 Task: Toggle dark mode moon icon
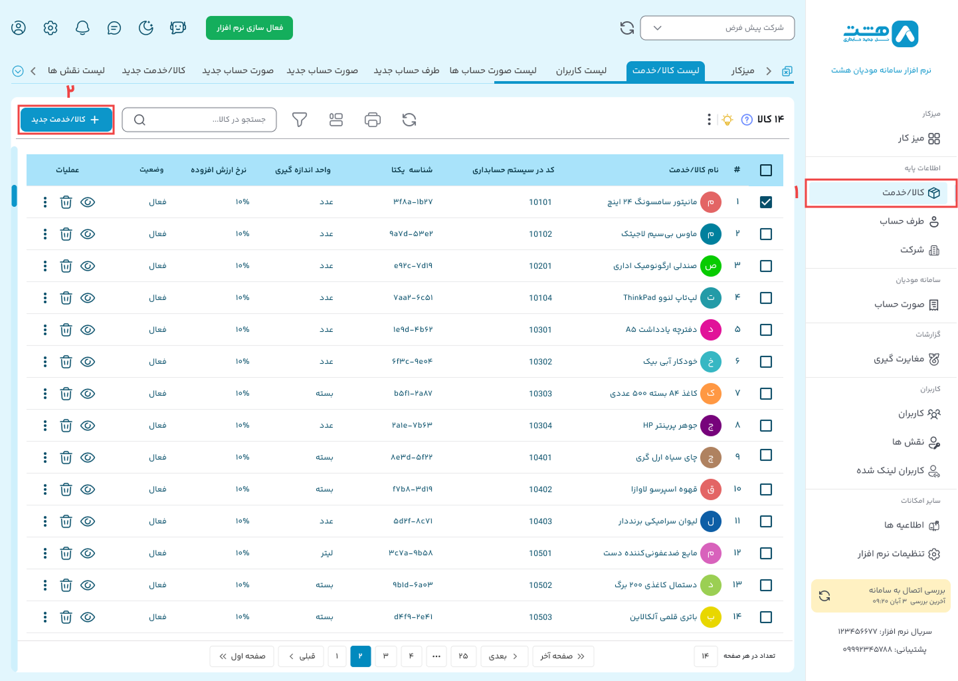pyautogui.click(x=146, y=28)
